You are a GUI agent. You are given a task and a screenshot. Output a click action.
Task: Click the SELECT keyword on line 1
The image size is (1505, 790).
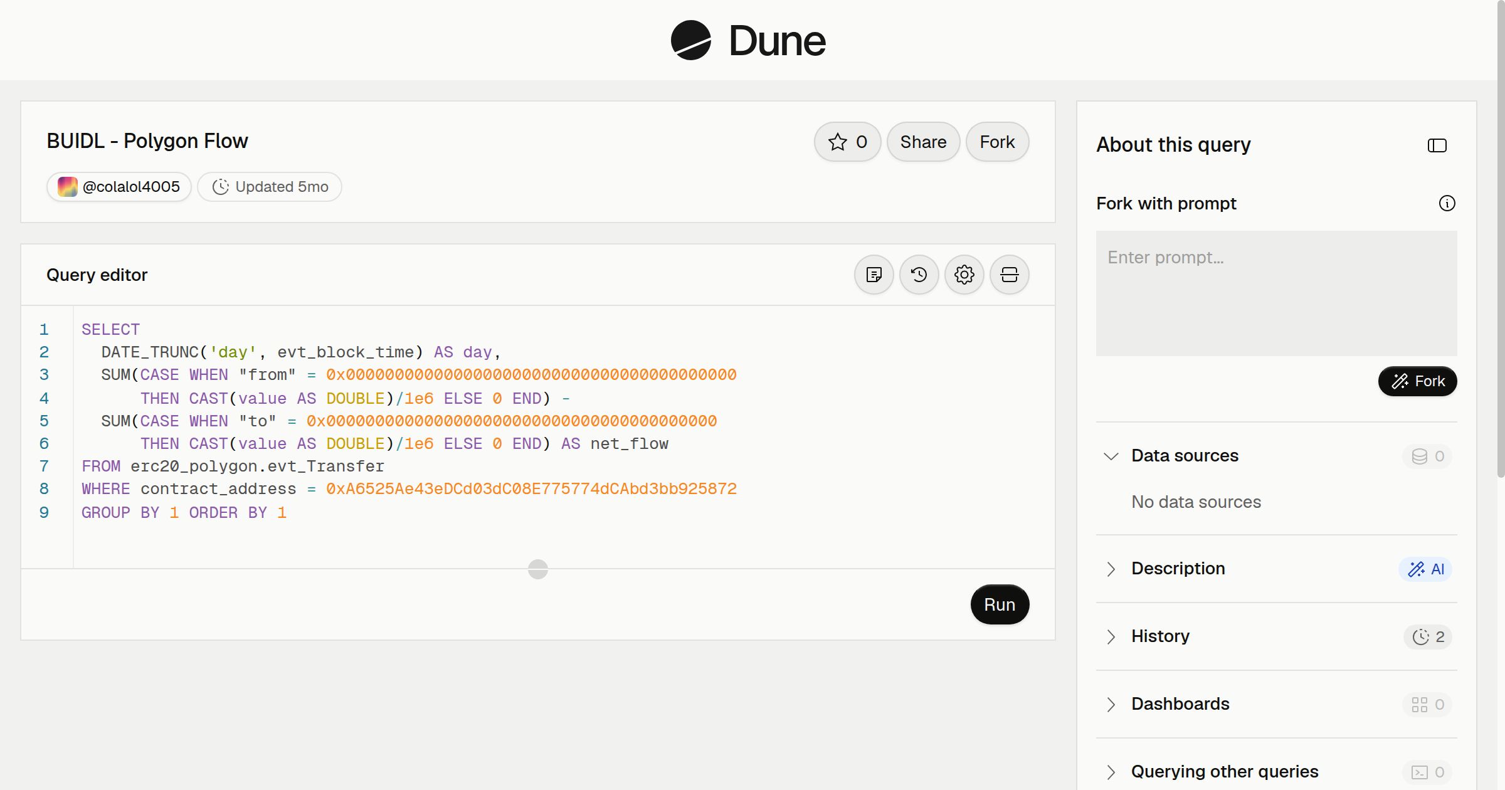point(110,329)
